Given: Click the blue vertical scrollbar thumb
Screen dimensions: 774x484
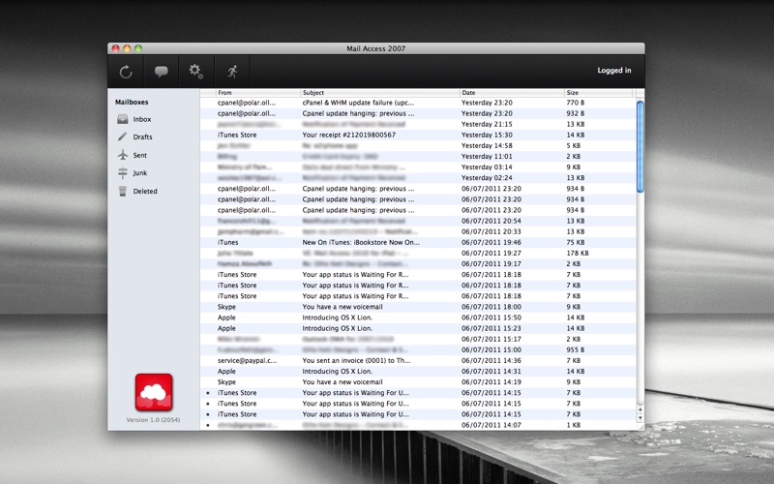Looking at the screenshot, I should [x=640, y=147].
